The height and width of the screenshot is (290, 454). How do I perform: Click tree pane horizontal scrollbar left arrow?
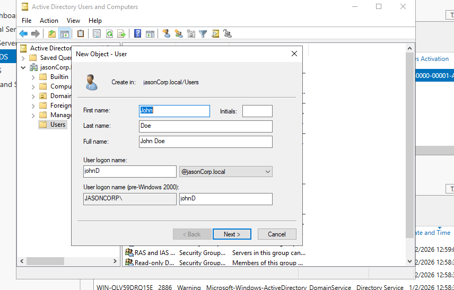pos(22,261)
